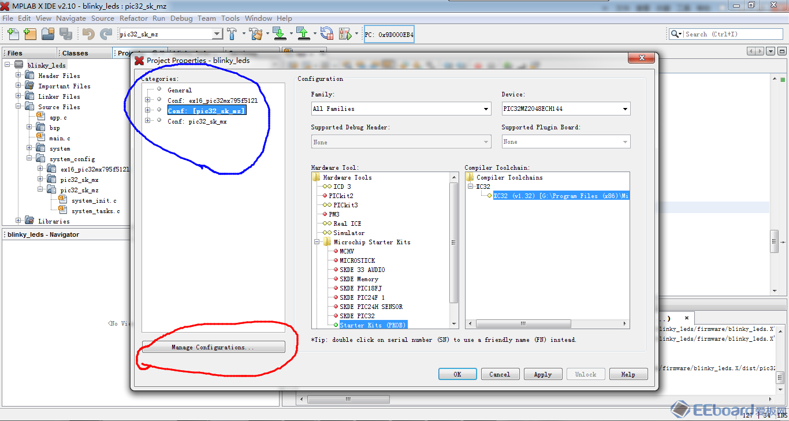Open the Refactor menu
Screen dimensions: 789x421
coord(133,18)
